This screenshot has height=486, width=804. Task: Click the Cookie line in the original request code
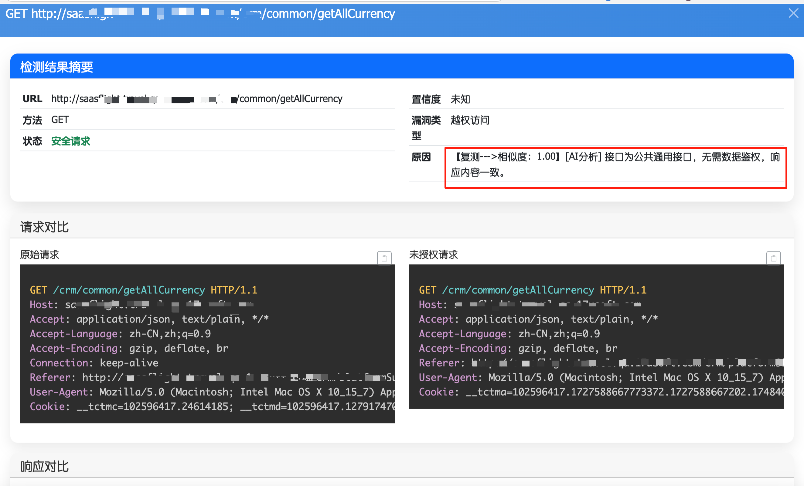coord(212,407)
